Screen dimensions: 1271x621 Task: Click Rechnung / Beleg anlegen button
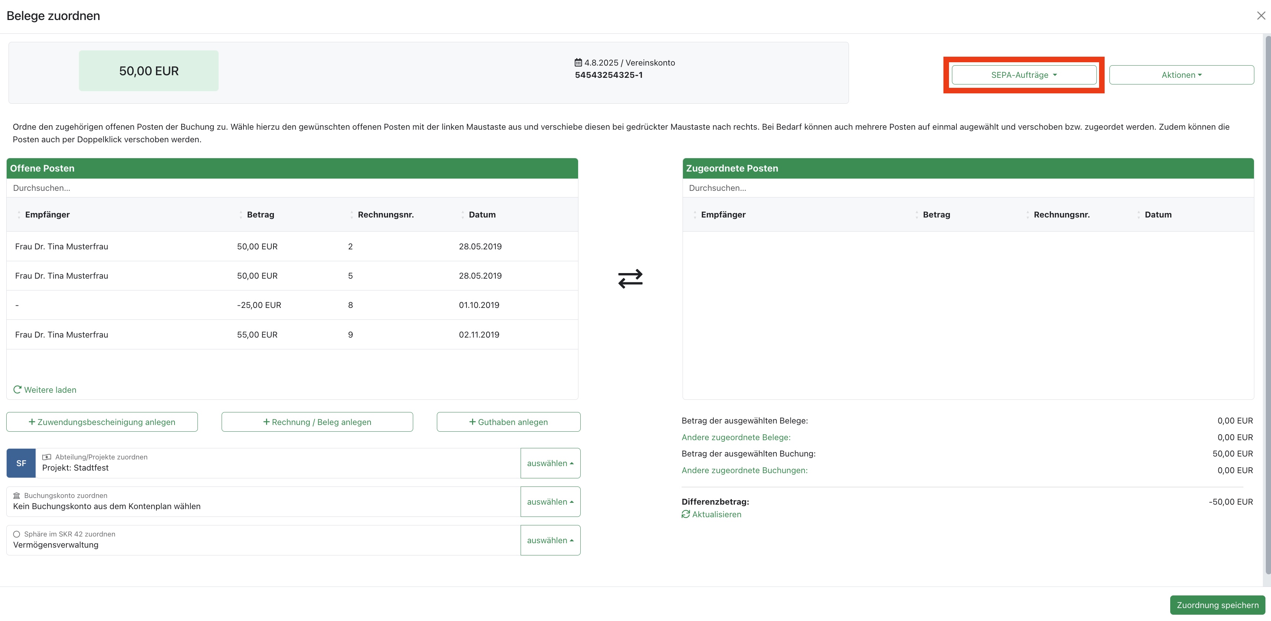pos(317,422)
